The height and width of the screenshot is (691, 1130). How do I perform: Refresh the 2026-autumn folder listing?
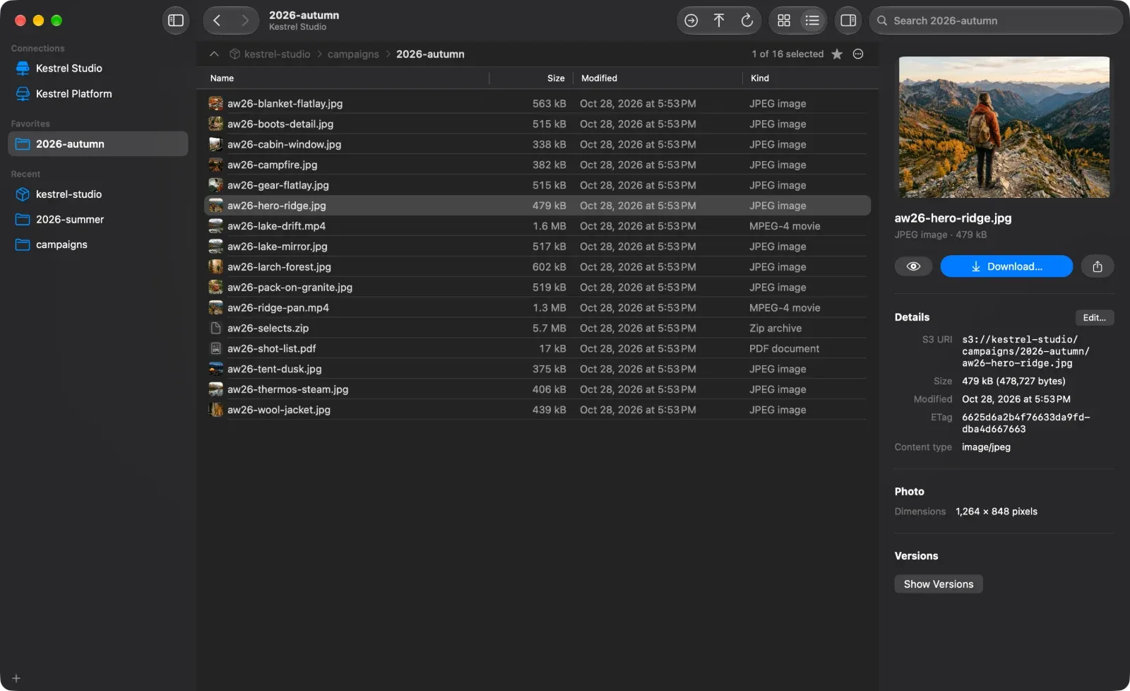[747, 20]
